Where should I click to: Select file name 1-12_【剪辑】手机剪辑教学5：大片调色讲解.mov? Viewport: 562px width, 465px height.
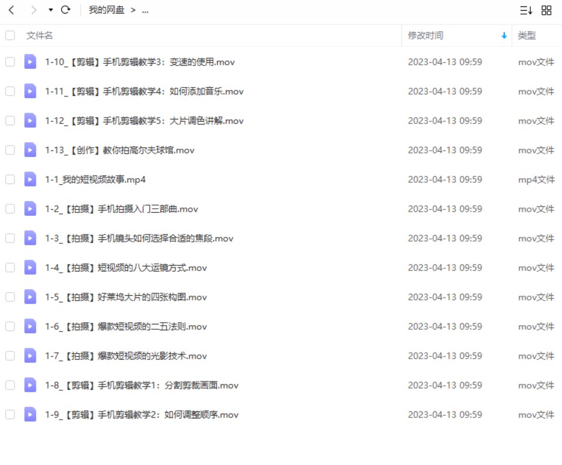pos(144,121)
